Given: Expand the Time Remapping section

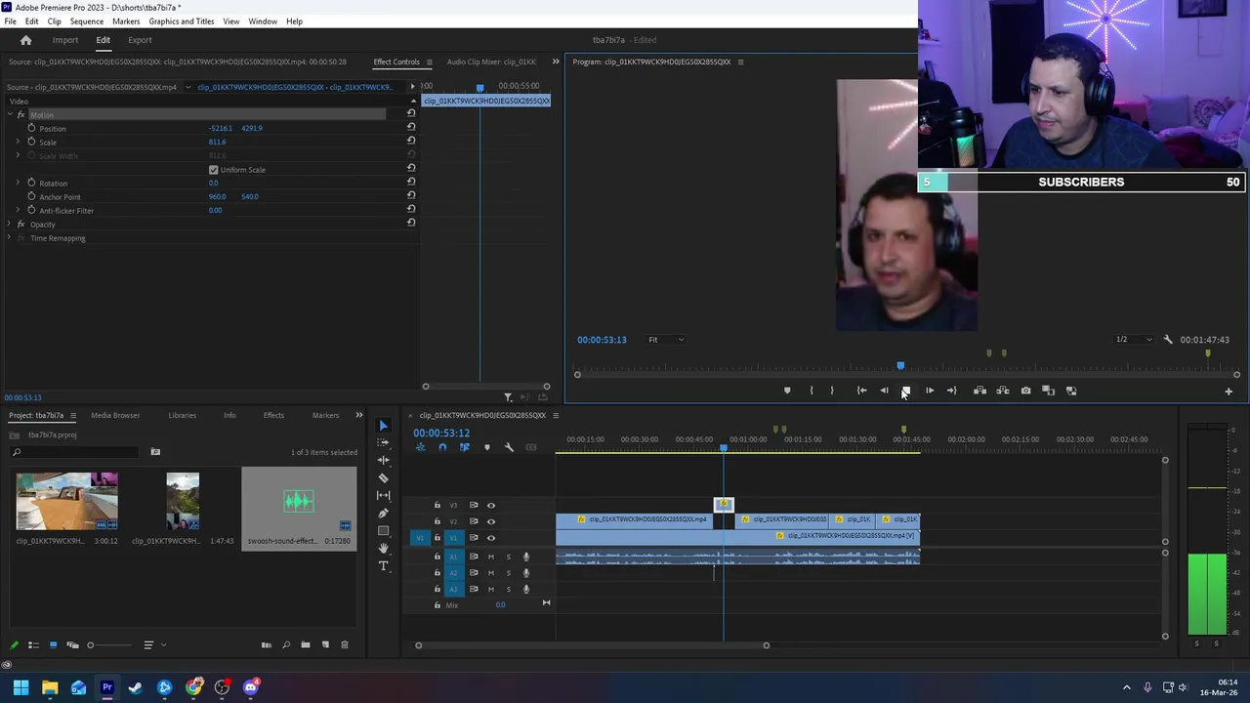Looking at the screenshot, I should tap(10, 238).
